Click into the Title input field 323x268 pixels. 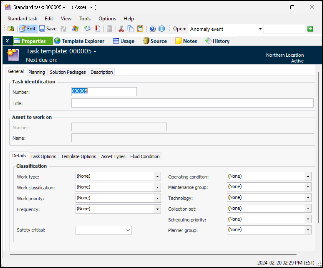[192, 103]
